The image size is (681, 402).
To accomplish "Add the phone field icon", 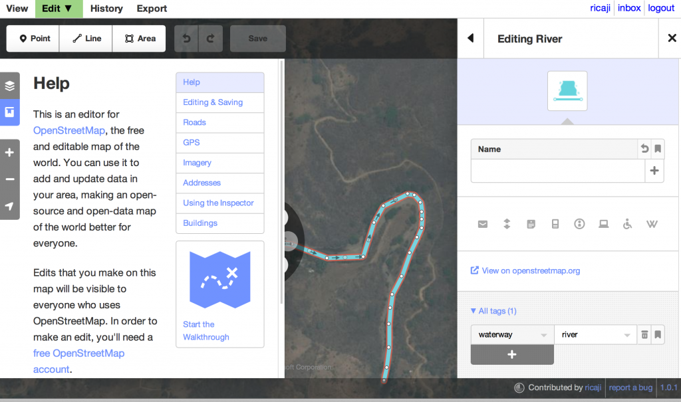I will (x=555, y=224).
